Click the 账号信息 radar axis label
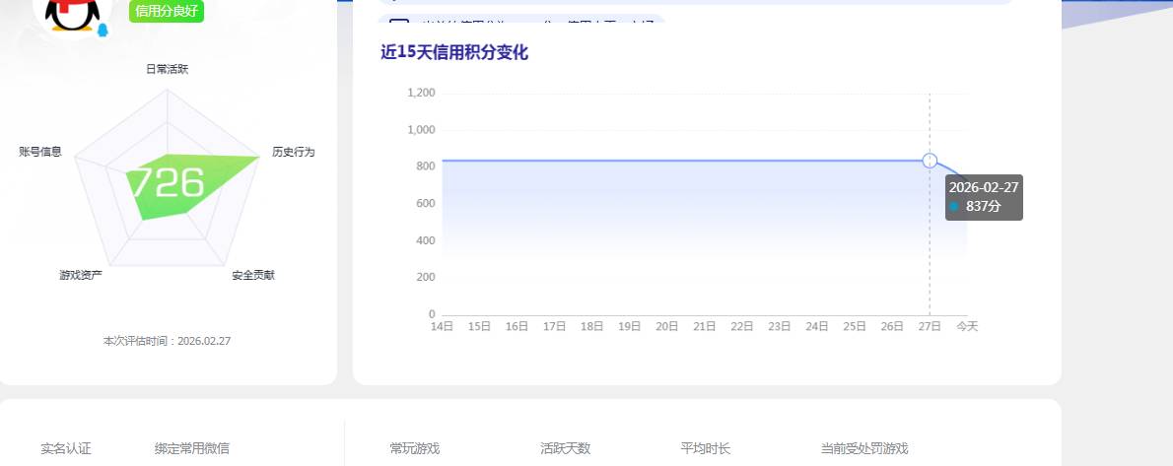1173x466 pixels. [40, 152]
